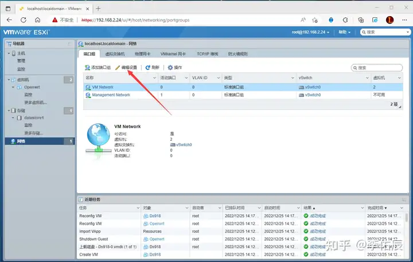
Task: Click the datastore1 icon in the navigator
Action: pos(20,118)
